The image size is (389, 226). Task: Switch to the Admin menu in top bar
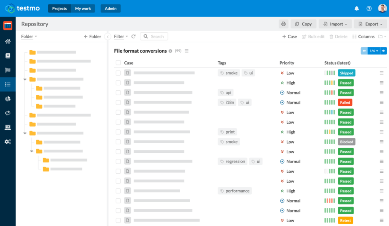pyautogui.click(x=110, y=8)
